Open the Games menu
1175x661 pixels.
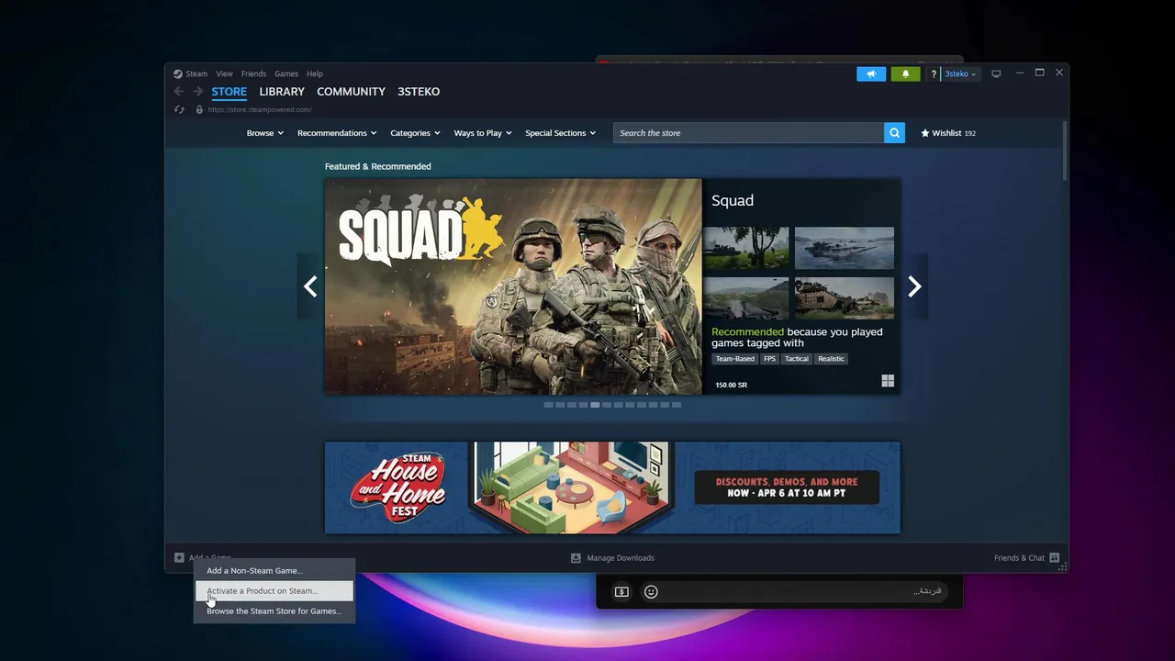(286, 73)
